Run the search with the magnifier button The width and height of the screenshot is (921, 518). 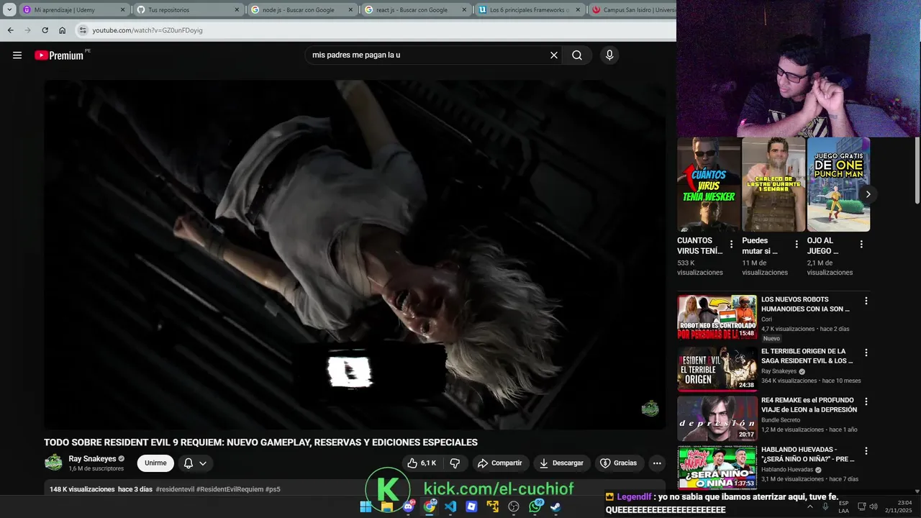click(x=577, y=55)
